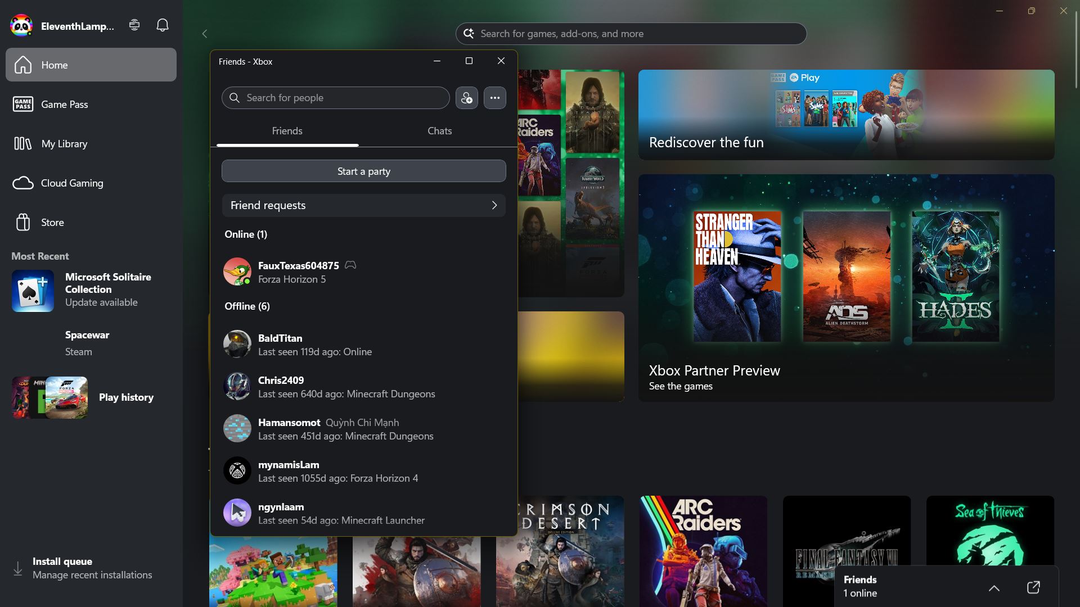Switch to the Chats tab
The width and height of the screenshot is (1080, 607).
(x=439, y=131)
